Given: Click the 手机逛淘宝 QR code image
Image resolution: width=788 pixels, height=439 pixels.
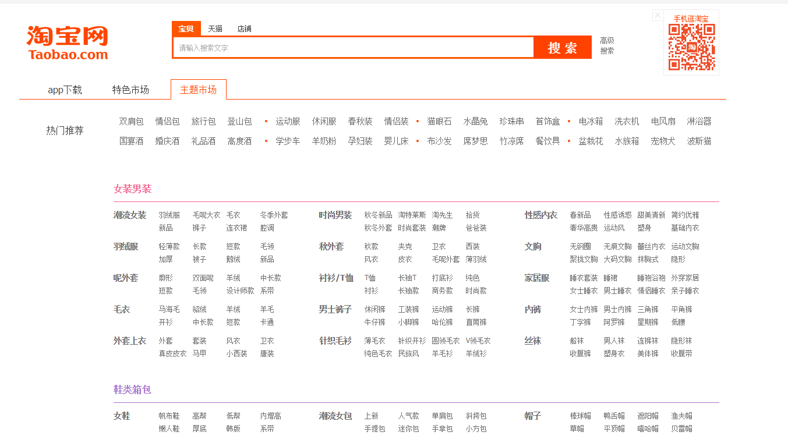Looking at the screenshot, I should (x=691, y=47).
